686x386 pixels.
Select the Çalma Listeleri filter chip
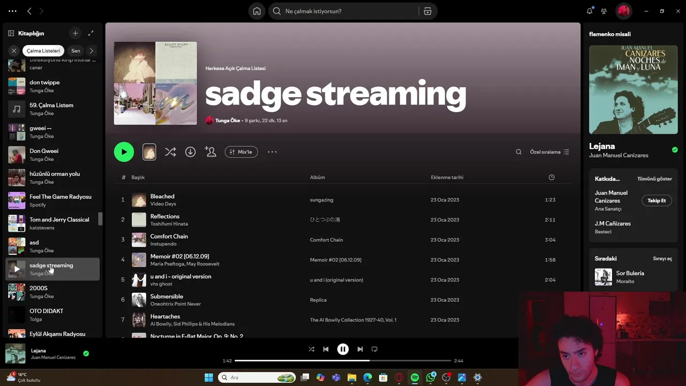[43, 51]
